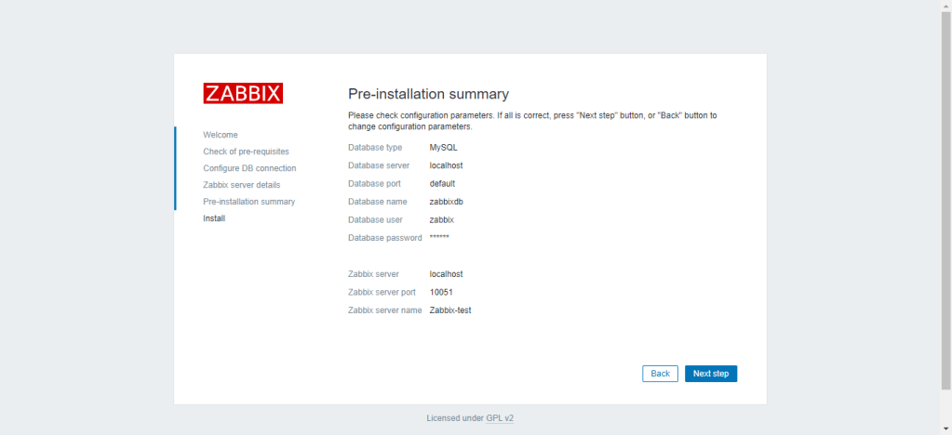Image resolution: width=952 pixels, height=435 pixels.
Task: Select the Welcome step in sidebar
Action: click(x=221, y=135)
